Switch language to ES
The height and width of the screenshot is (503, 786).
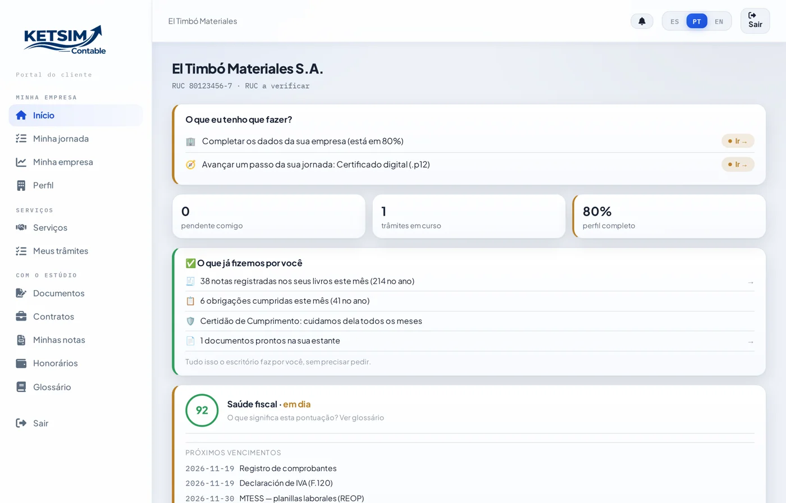point(674,21)
